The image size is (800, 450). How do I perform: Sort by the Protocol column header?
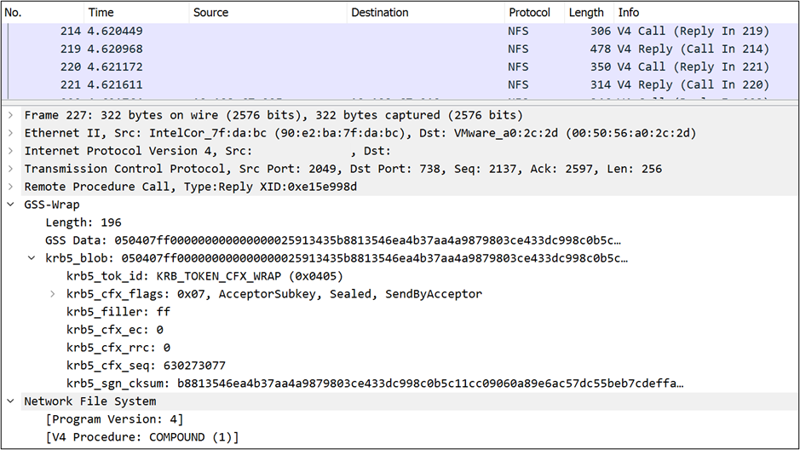point(535,12)
